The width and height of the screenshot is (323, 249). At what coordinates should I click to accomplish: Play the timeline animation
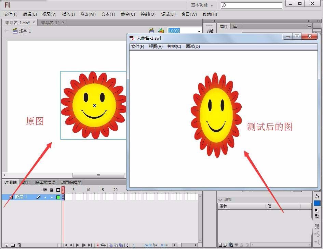point(78,245)
